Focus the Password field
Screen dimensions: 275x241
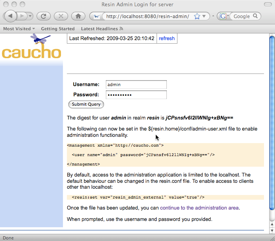coord(136,95)
